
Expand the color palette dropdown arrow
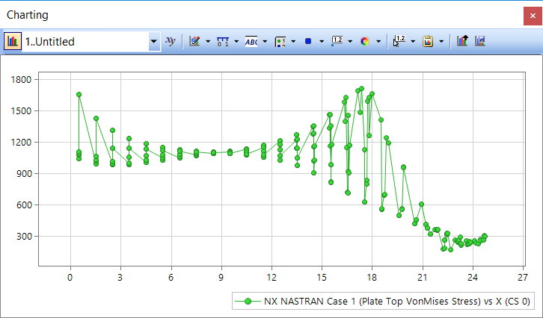(x=378, y=42)
